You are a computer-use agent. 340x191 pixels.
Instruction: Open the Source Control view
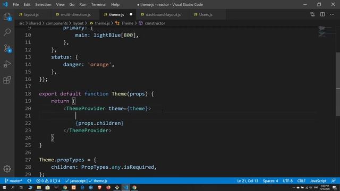pyautogui.click(x=7, y=48)
